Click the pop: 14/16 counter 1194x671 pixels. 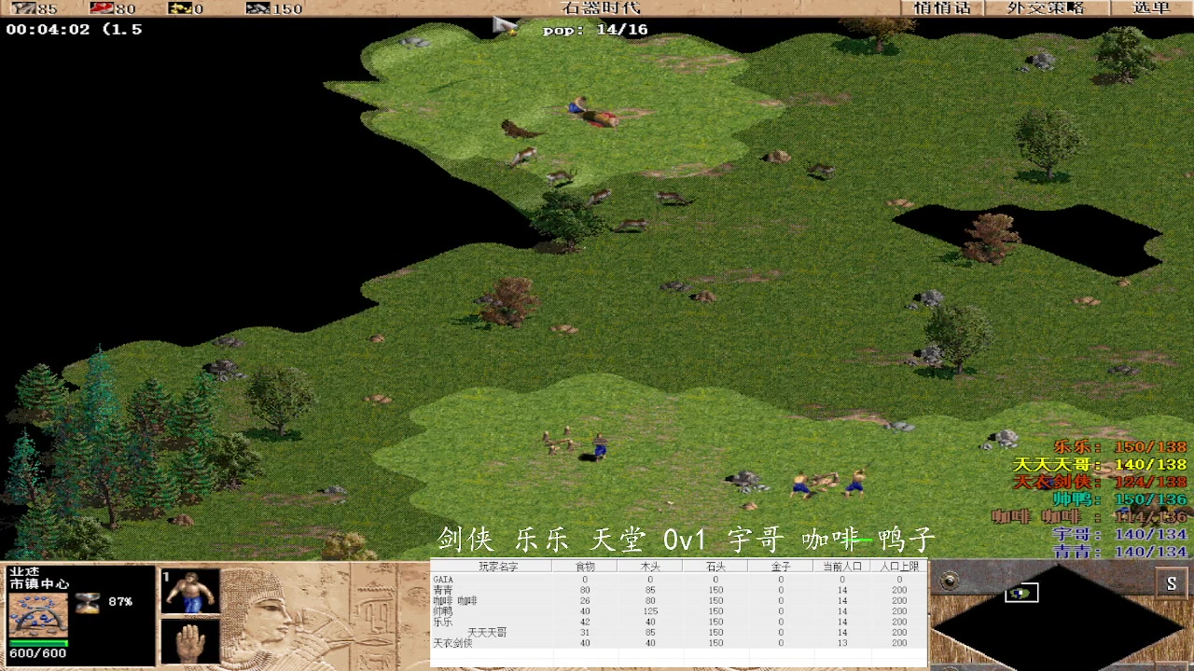click(x=595, y=30)
